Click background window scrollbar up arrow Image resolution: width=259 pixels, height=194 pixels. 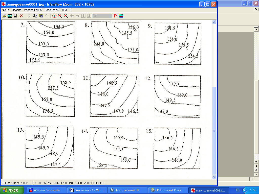pos(256,30)
